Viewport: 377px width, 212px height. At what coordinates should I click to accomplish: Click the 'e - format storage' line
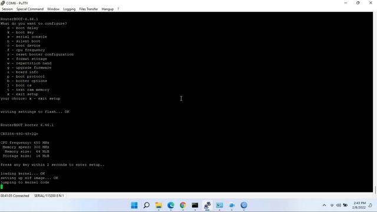27,59
